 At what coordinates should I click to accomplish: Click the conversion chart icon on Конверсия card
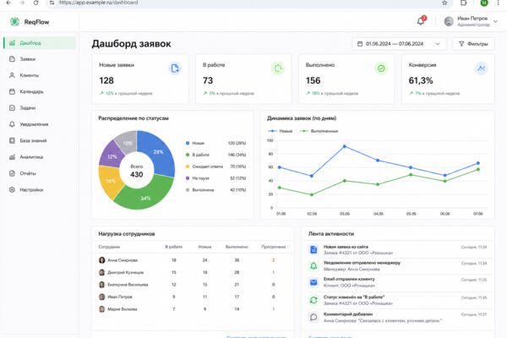coord(481,68)
